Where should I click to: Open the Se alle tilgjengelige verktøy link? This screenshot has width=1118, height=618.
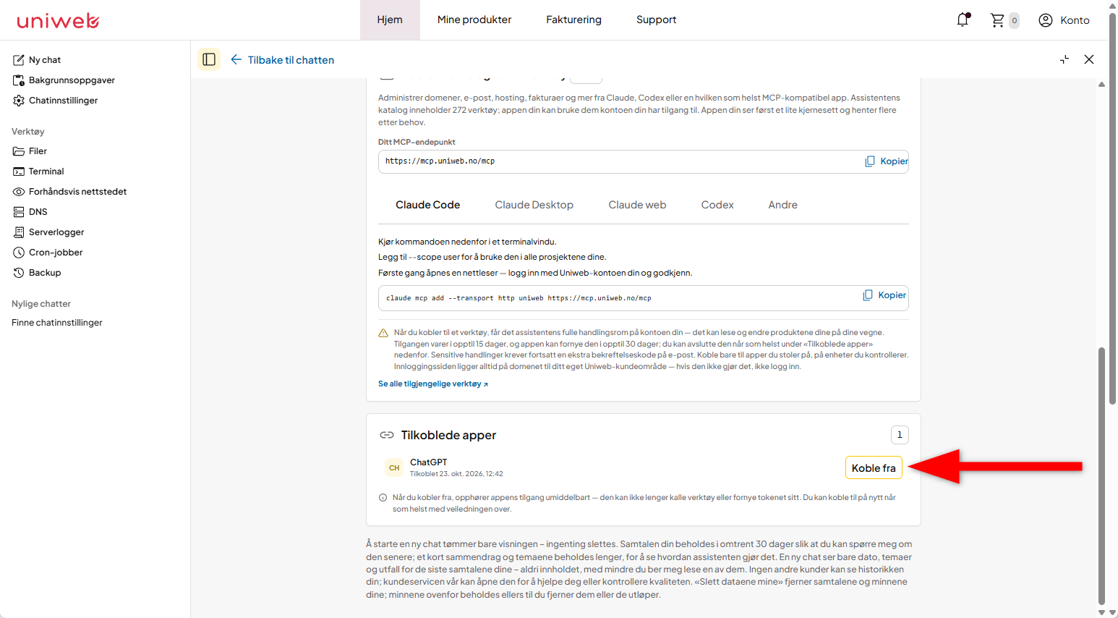[x=433, y=384]
